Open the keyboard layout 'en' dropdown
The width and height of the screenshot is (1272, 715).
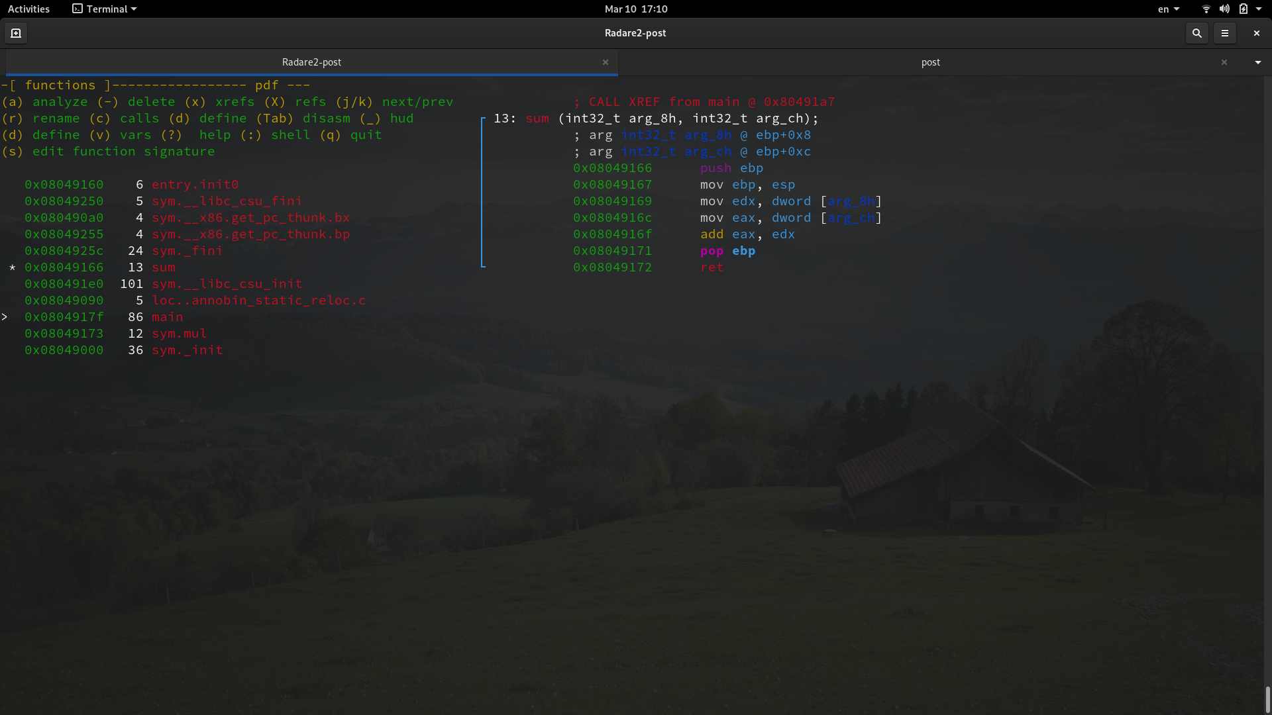[x=1168, y=9]
